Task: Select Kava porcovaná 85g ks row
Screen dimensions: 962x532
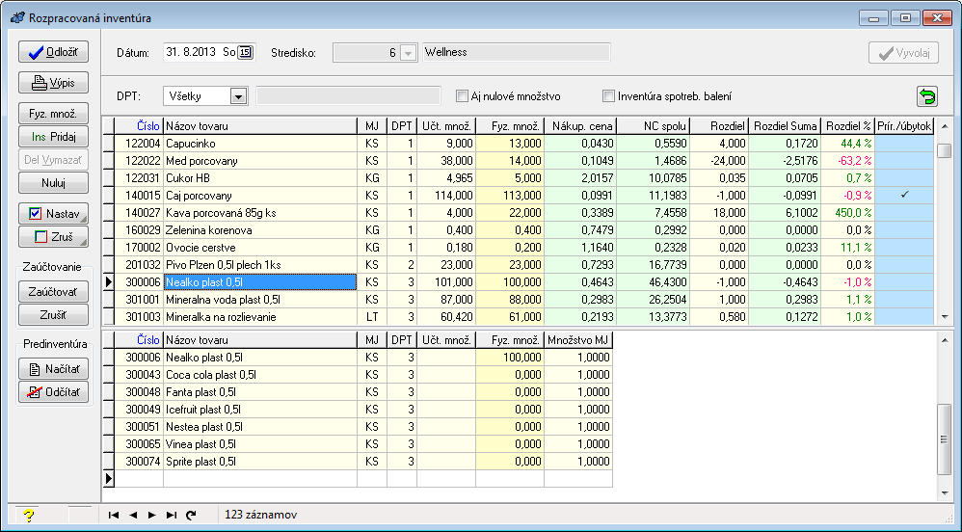Action: [x=260, y=213]
